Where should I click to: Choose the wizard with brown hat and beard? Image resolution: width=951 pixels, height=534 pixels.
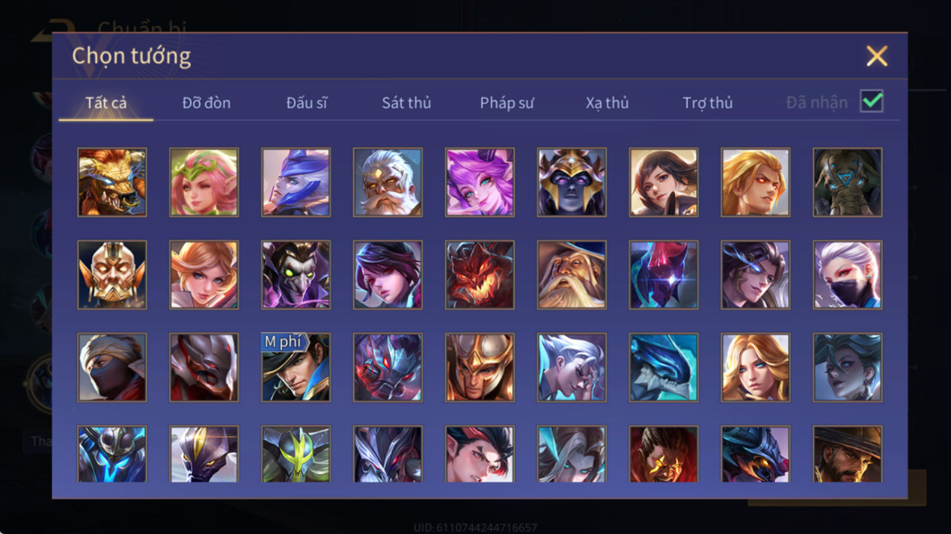pyautogui.click(x=572, y=275)
